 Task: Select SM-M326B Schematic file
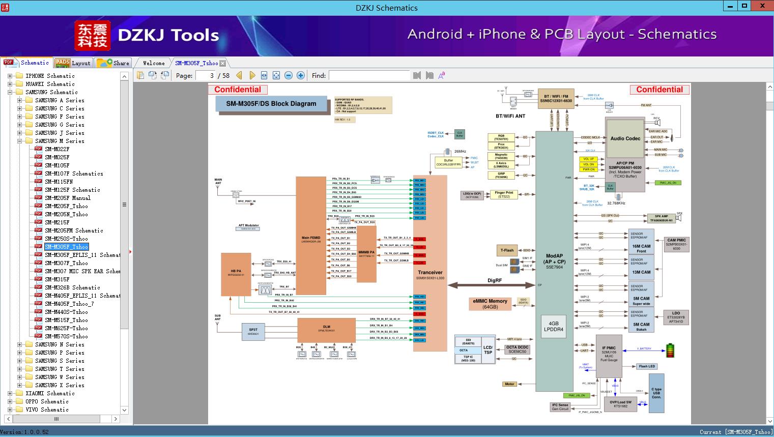[72, 287]
